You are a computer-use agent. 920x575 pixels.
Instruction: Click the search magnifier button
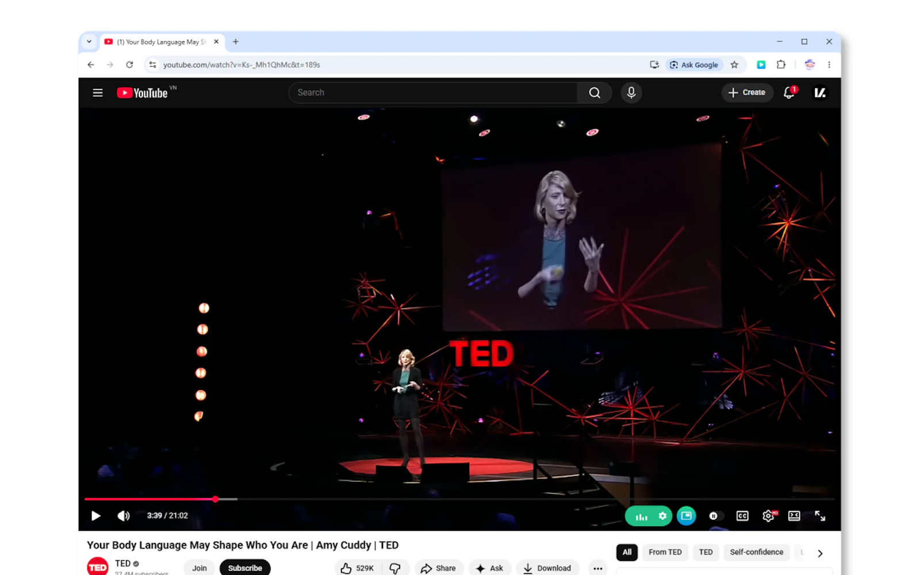point(595,93)
